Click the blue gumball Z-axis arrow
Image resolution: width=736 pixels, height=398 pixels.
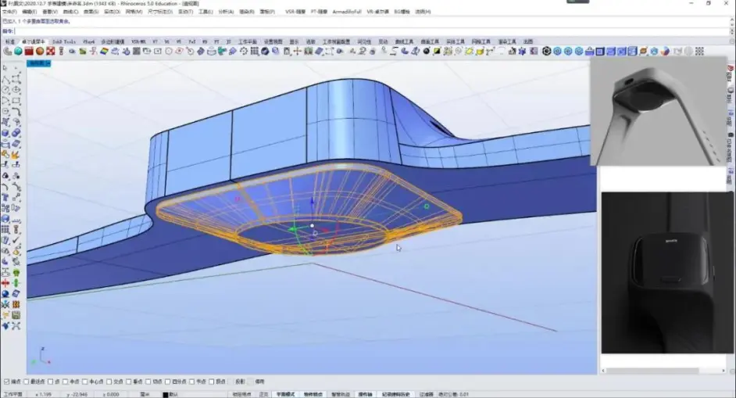coord(313,203)
